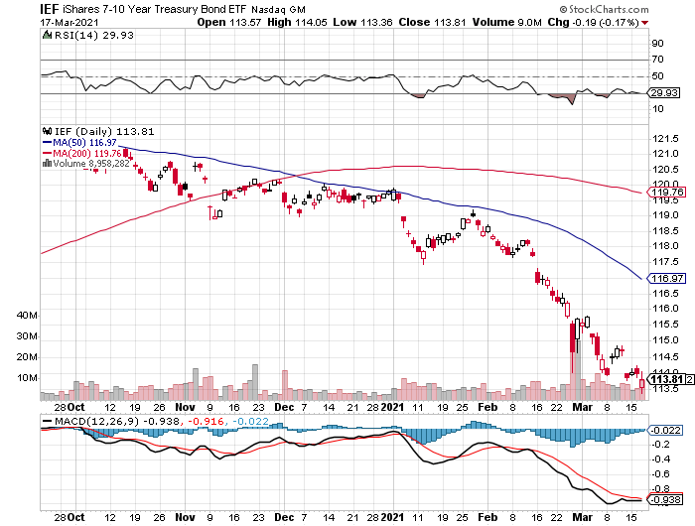Click the -0.4 MACD axis label

(660, 460)
